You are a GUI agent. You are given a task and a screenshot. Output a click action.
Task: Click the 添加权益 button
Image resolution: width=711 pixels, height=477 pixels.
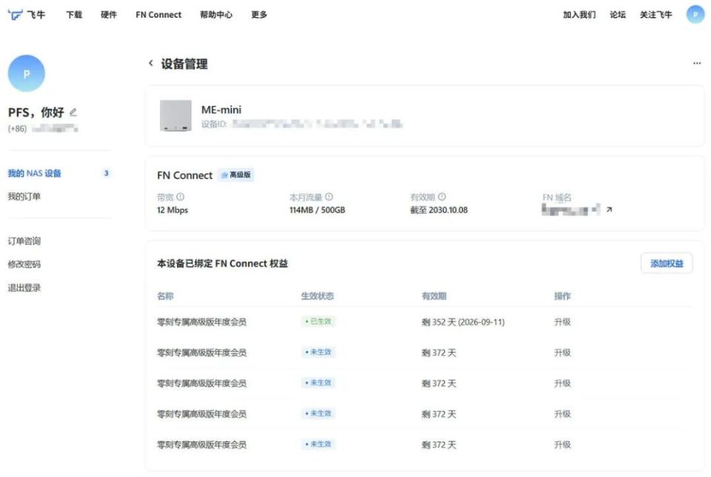665,263
